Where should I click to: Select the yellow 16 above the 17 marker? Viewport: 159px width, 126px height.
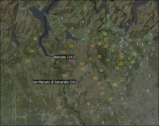click(105, 34)
